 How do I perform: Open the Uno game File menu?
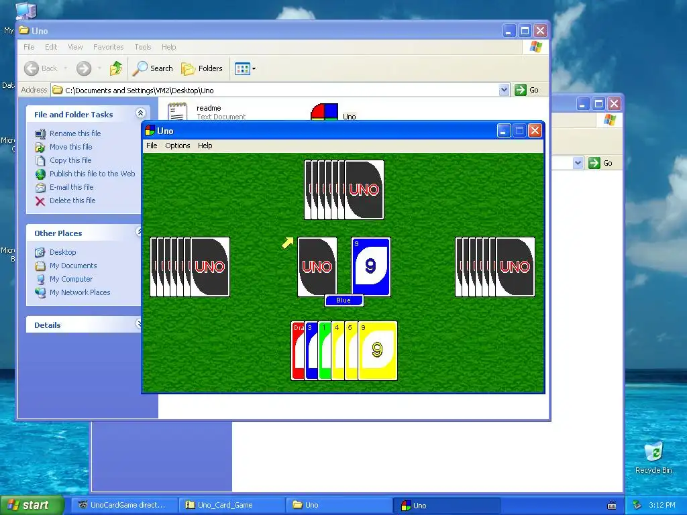152,146
